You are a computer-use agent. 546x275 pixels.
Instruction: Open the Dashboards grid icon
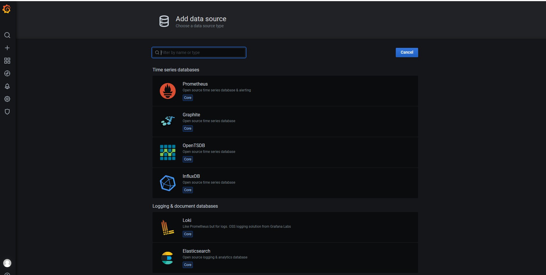[7, 61]
